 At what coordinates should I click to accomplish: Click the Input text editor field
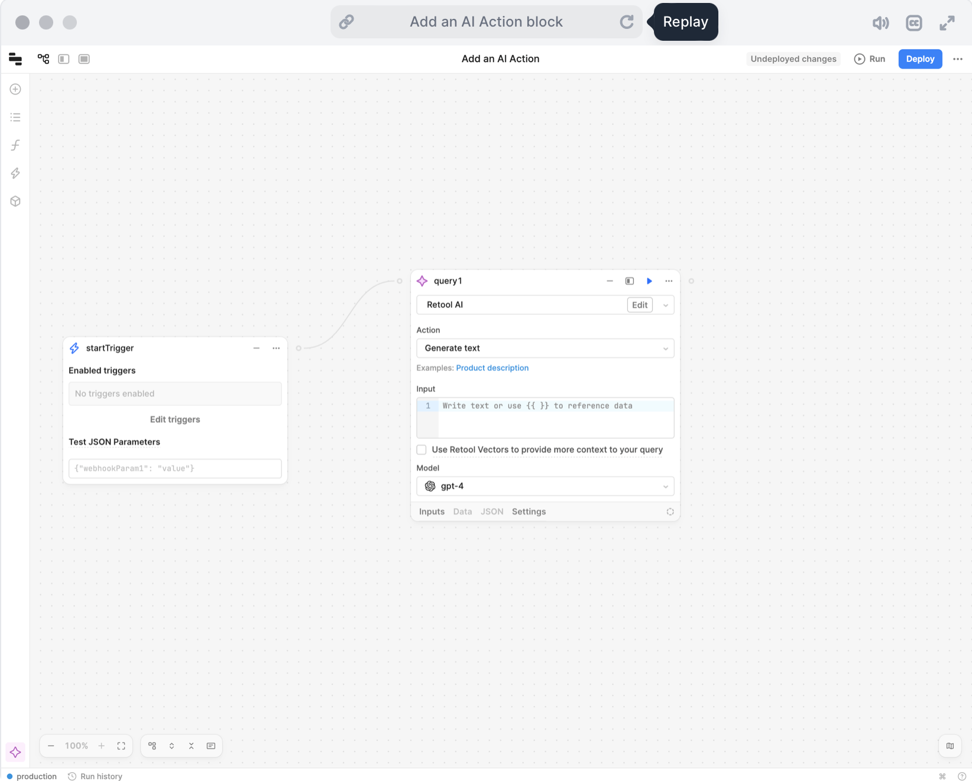545,418
